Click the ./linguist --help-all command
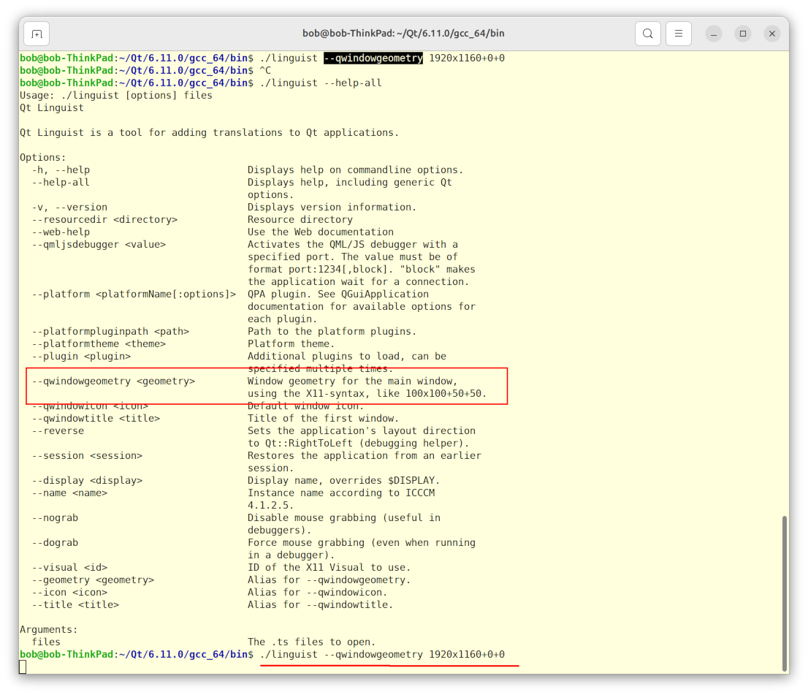The image size is (808, 695). [x=321, y=83]
